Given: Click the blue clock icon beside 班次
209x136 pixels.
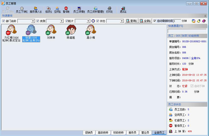Looking at the screenshot, I should [93, 21].
